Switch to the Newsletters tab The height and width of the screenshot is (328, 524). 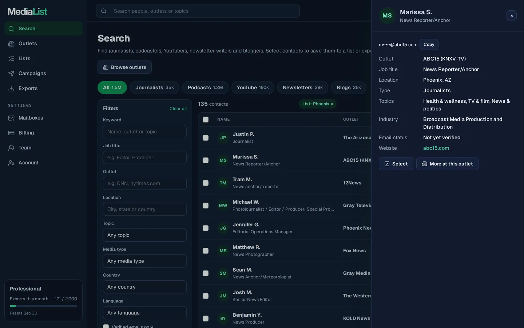pyautogui.click(x=303, y=87)
